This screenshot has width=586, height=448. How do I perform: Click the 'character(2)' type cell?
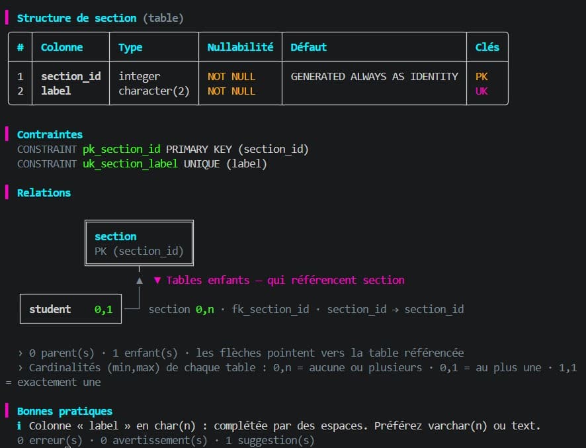[x=154, y=91]
